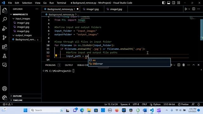Open the Search view in activity bar
The image size is (203, 114).
4,19
